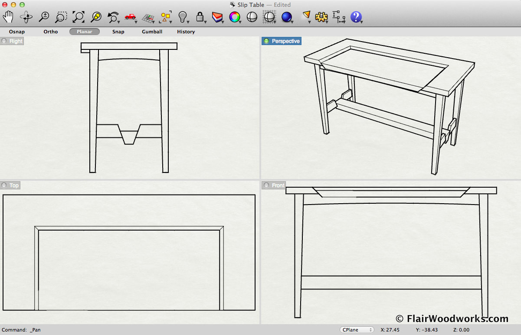Select the Pan hand tool

click(8, 17)
